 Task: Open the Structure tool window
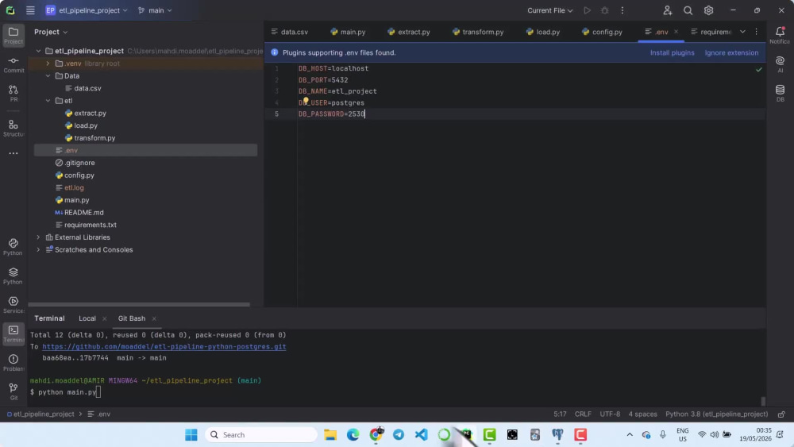pyautogui.click(x=13, y=128)
